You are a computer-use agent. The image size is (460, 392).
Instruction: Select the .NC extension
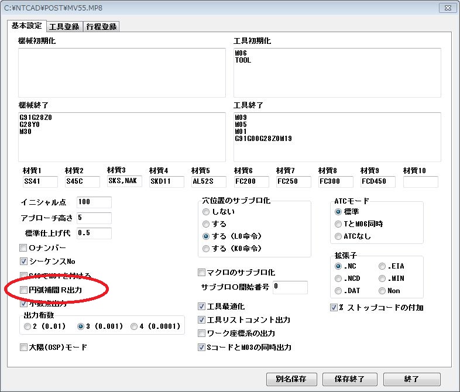coord(338,266)
